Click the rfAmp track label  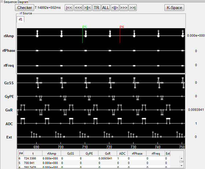click(x=9, y=36)
